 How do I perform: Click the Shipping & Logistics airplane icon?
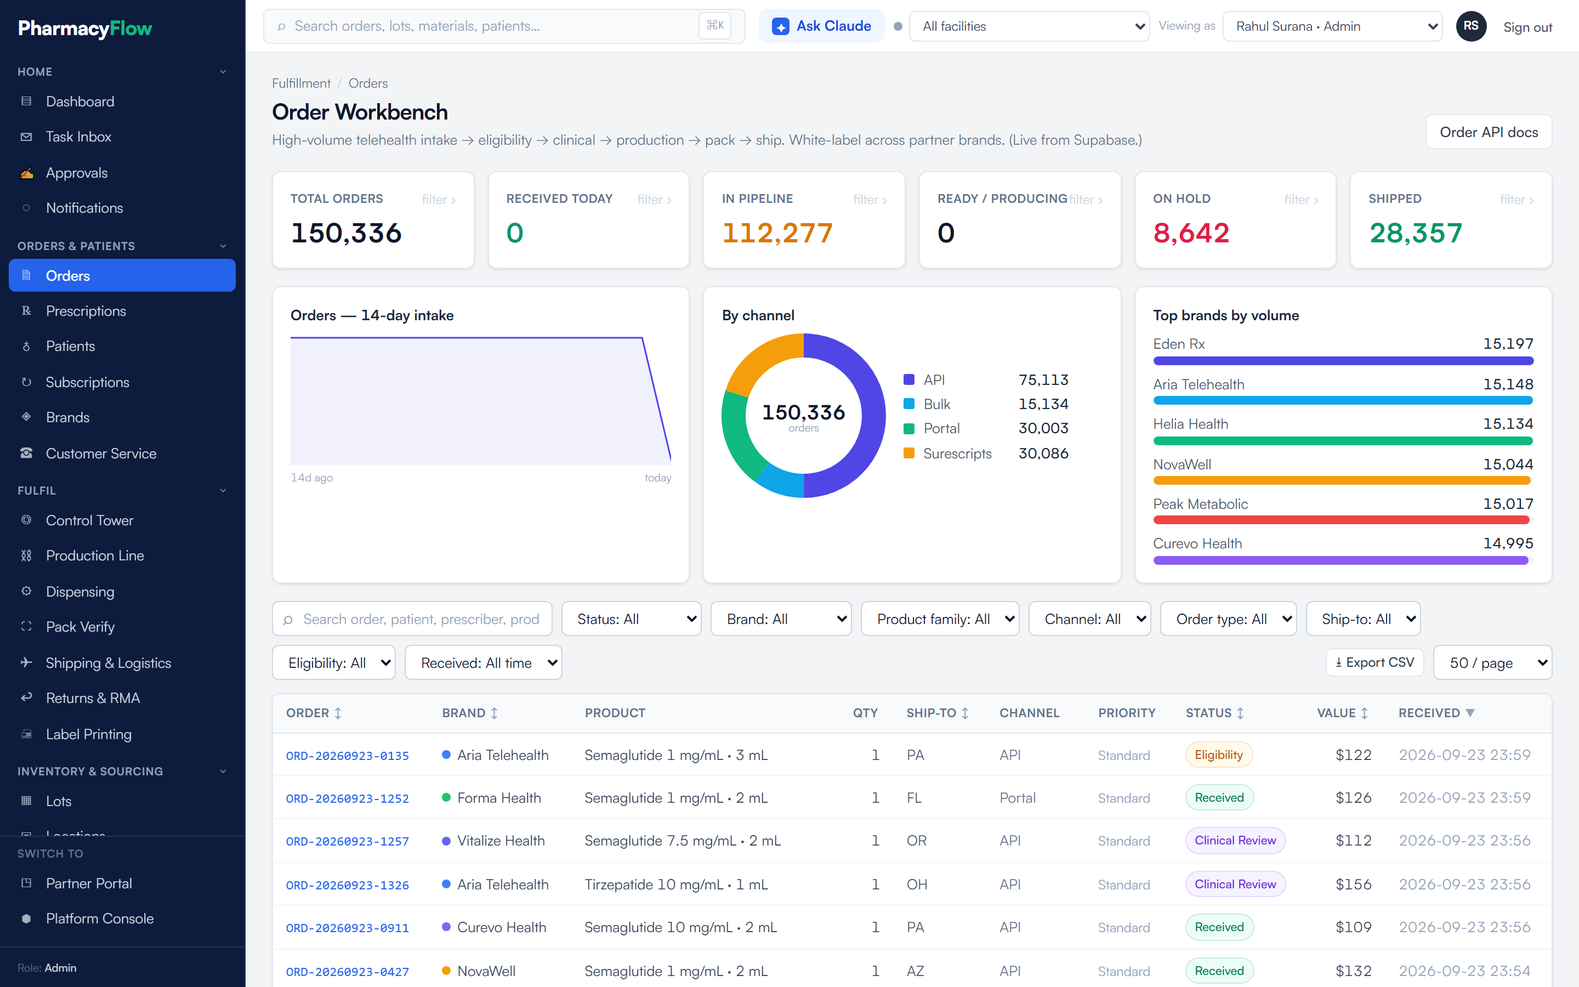(26, 662)
